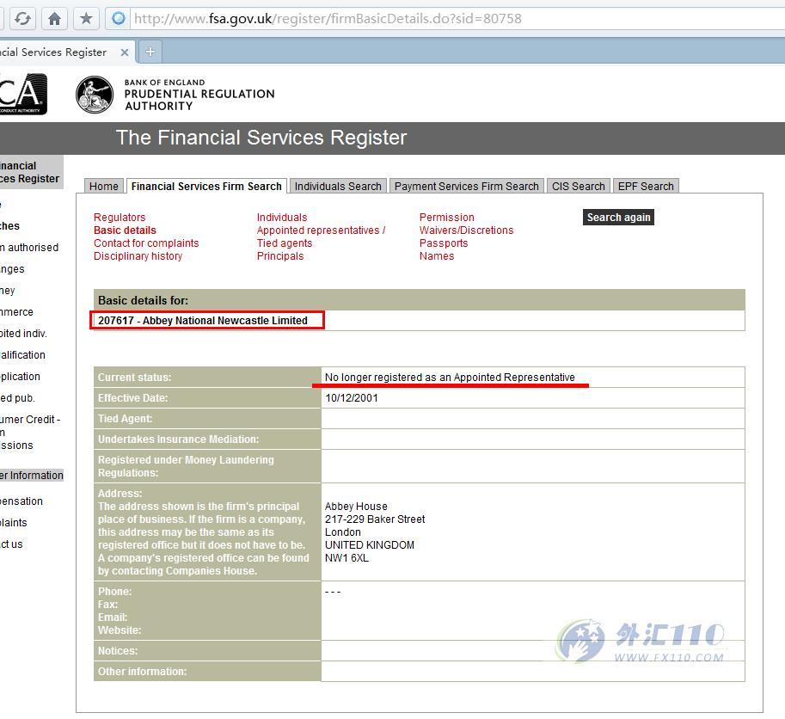Click the 'UNITED KINGDOM' address line
The width and height of the screenshot is (785, 719).
[370, 544]
